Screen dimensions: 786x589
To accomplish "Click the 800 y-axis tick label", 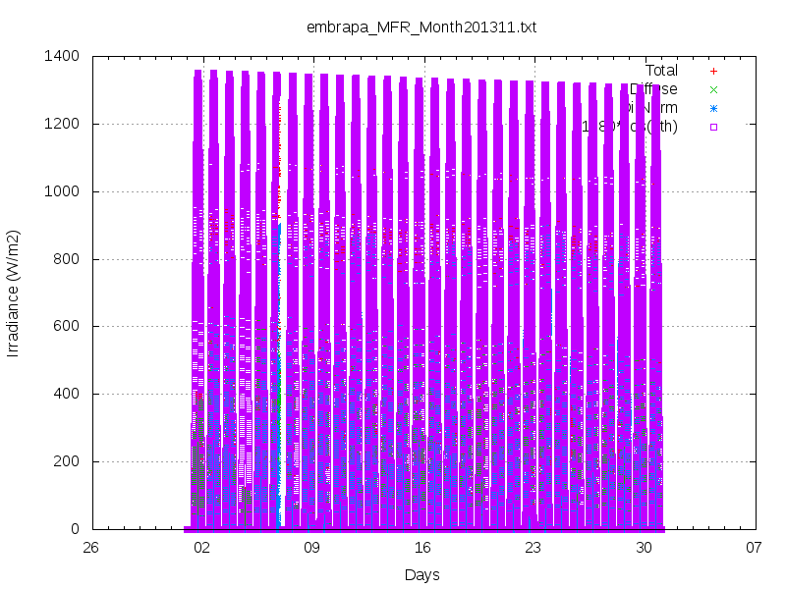I will point(66,259).
